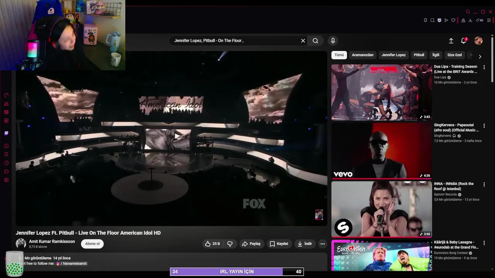Screen dimensions: 495x278
Task: Start voice search with microphone icon
Action: [333, 41]
